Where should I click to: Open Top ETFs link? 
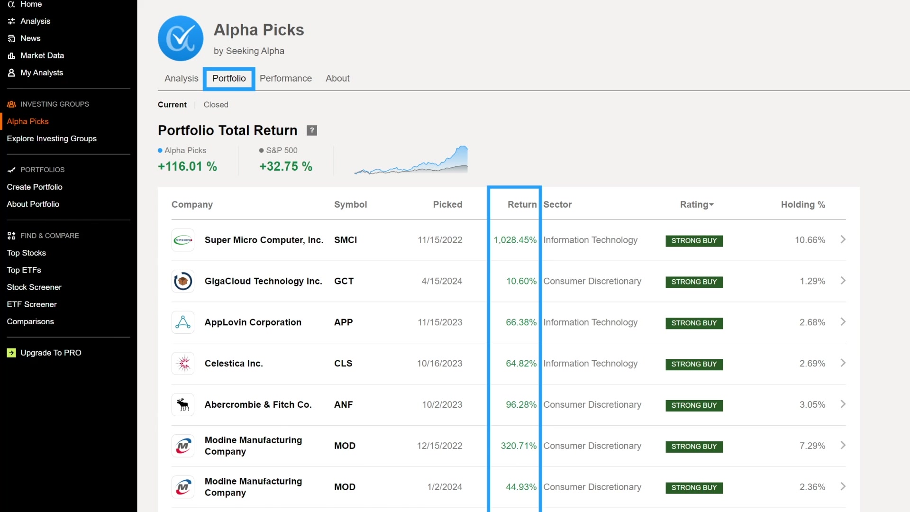click(24, 270)
